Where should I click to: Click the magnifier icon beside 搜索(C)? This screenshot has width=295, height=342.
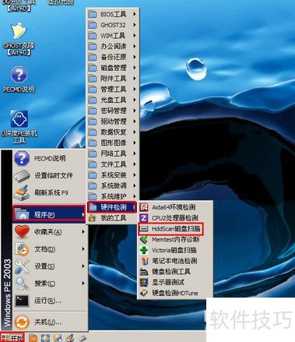[22, 284]
